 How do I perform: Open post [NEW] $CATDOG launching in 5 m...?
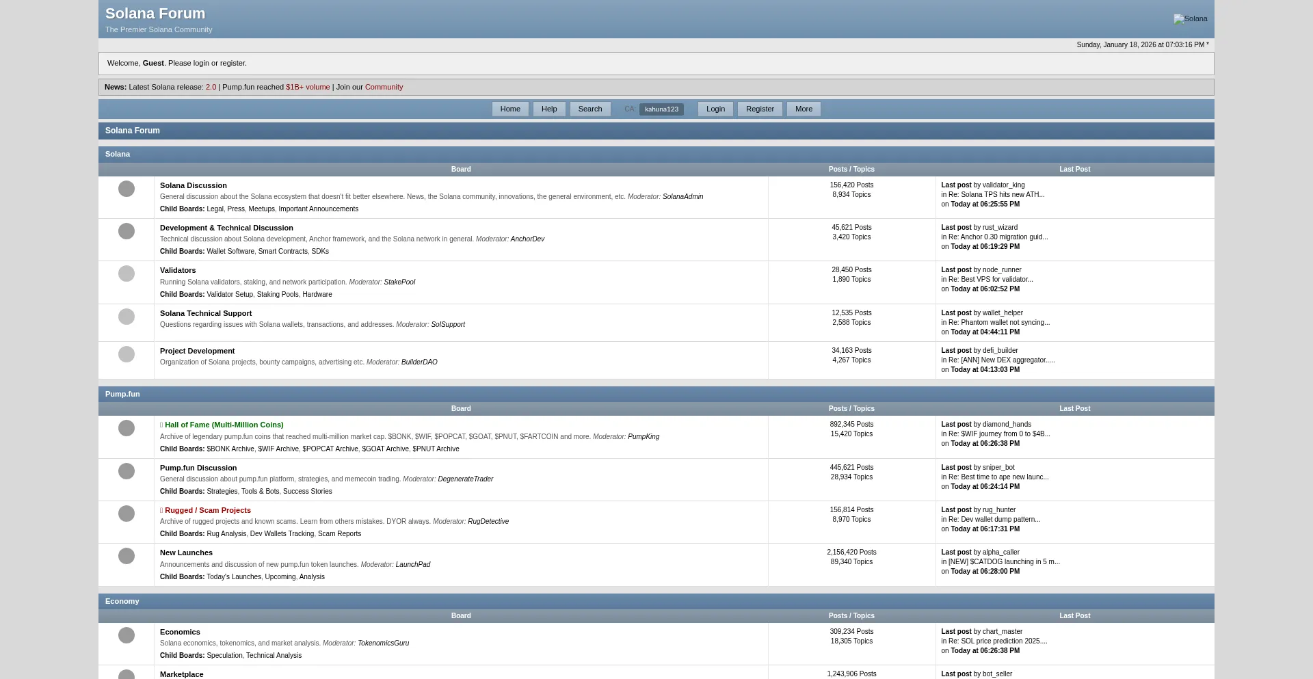click(1004, 562)
